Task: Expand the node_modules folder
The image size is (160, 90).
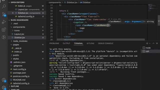Action: coord(27,41)
